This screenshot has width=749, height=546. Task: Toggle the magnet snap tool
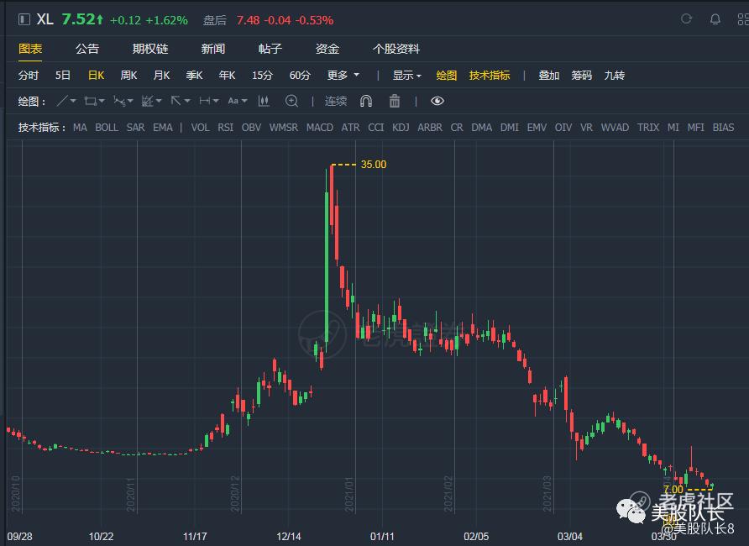(x=366, y=102)
